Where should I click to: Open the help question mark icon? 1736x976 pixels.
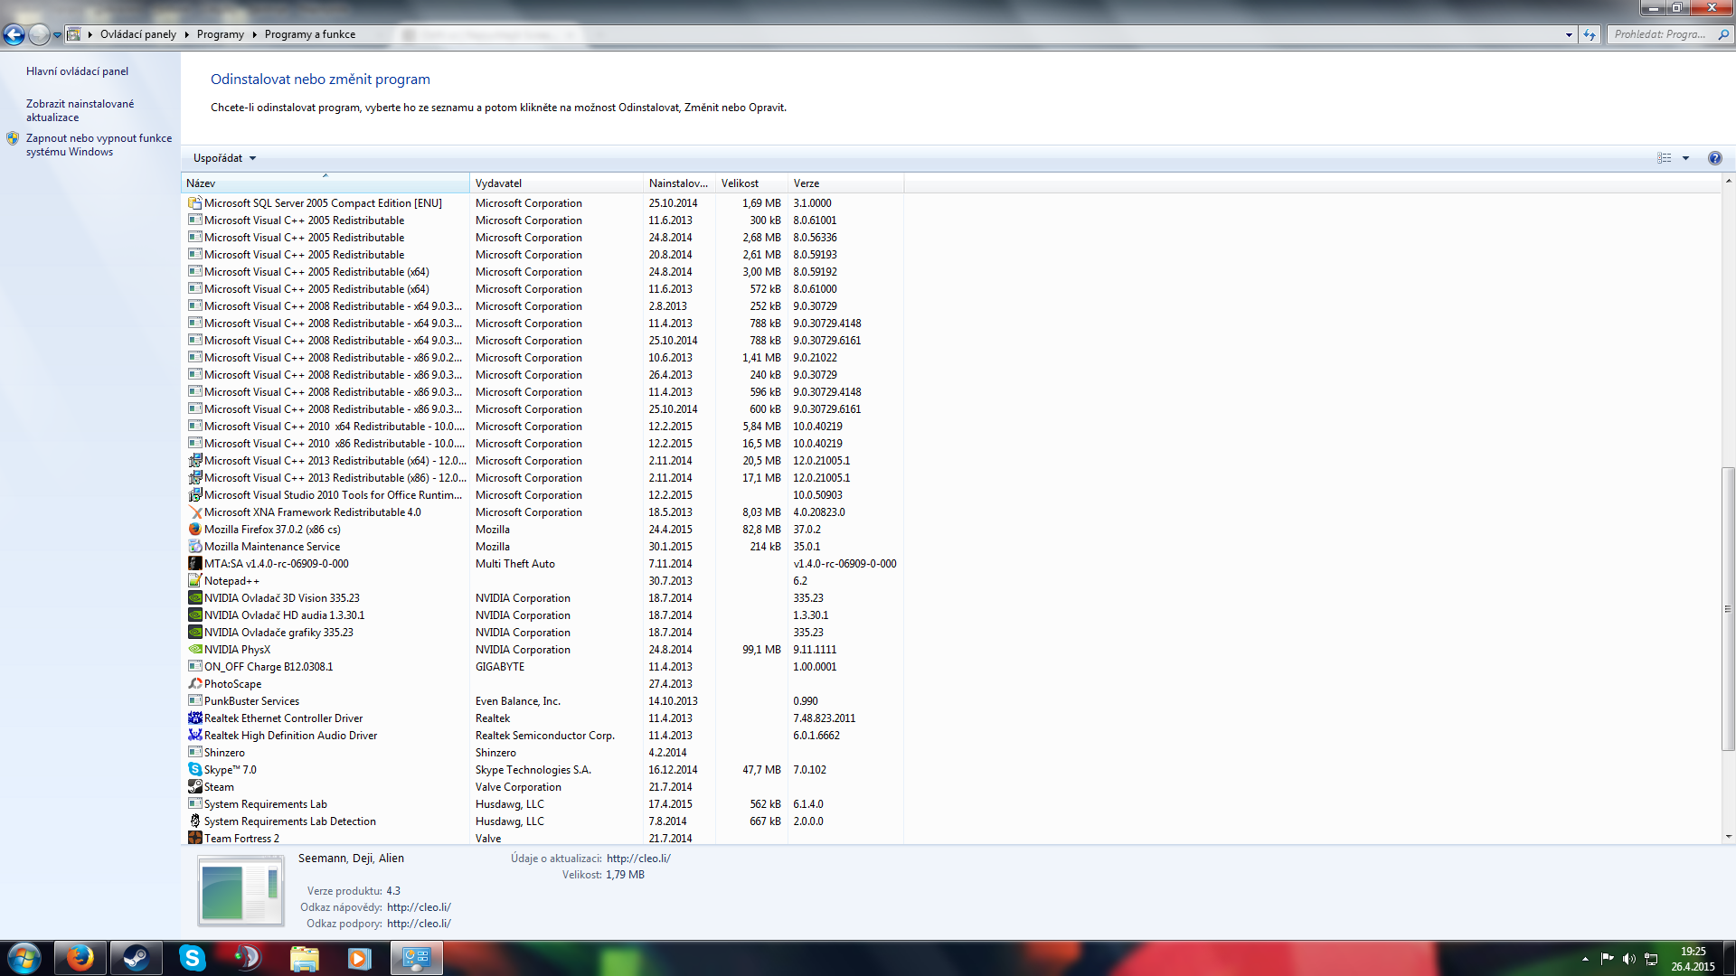coord(1714,158)
